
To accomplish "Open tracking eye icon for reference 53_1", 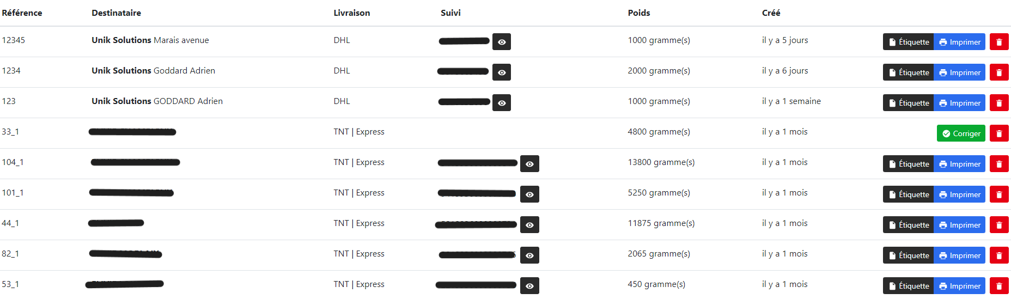I will pyautogui.click(x=529, y=286).
